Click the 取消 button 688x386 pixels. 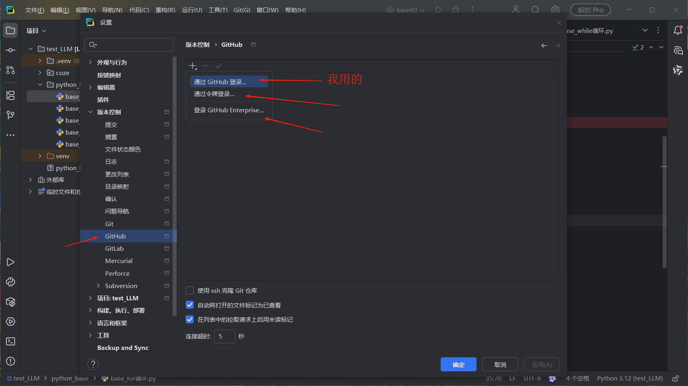click(x=500, y=365)
